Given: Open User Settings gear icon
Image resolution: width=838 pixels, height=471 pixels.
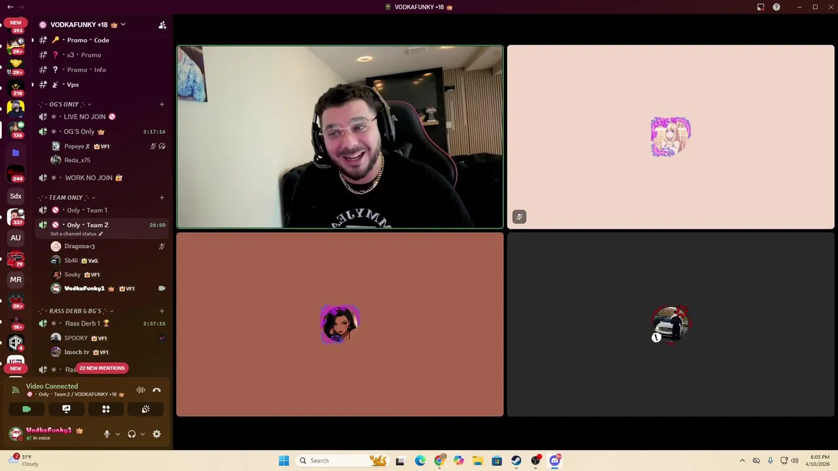Looking at the screenshot, I should pyautogui.click(x=156, y=434).
